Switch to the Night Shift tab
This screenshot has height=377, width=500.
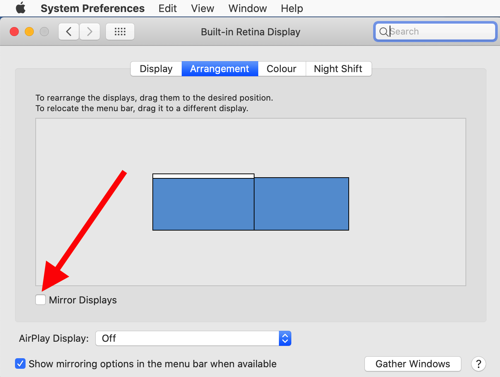point(338,69)
